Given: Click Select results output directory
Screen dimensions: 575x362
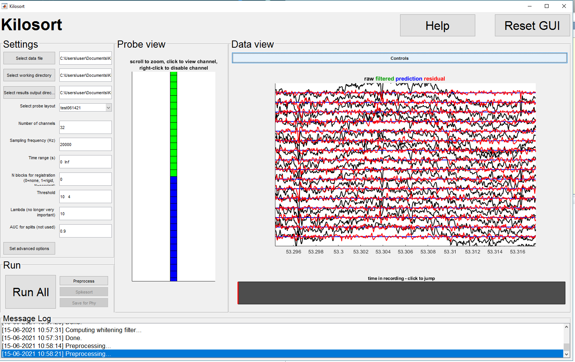Looking at the screenshot, I should 29,92.
